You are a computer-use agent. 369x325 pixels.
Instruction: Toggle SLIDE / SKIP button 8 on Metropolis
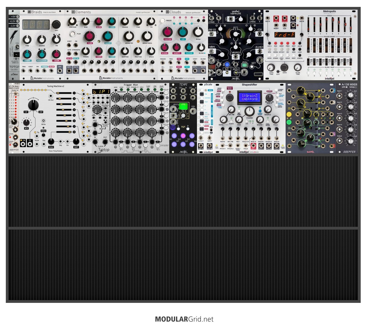coord(351,73)
